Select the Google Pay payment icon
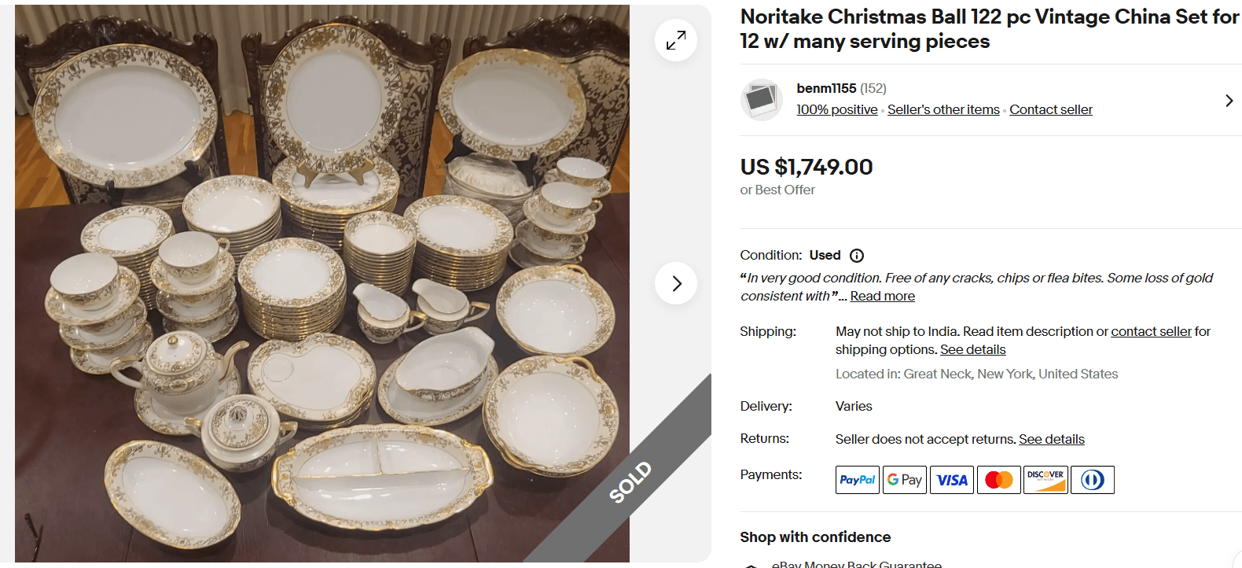This screenshot has width=1242, height=568. pyautogui.click(x=904, y=480)
